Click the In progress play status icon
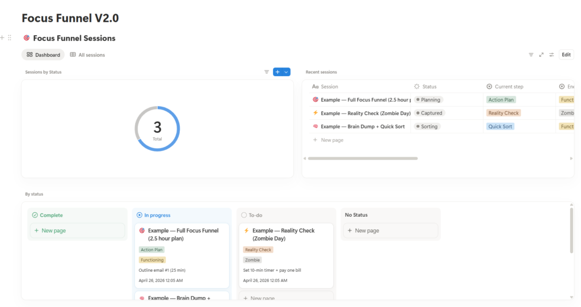 point(140,215)
